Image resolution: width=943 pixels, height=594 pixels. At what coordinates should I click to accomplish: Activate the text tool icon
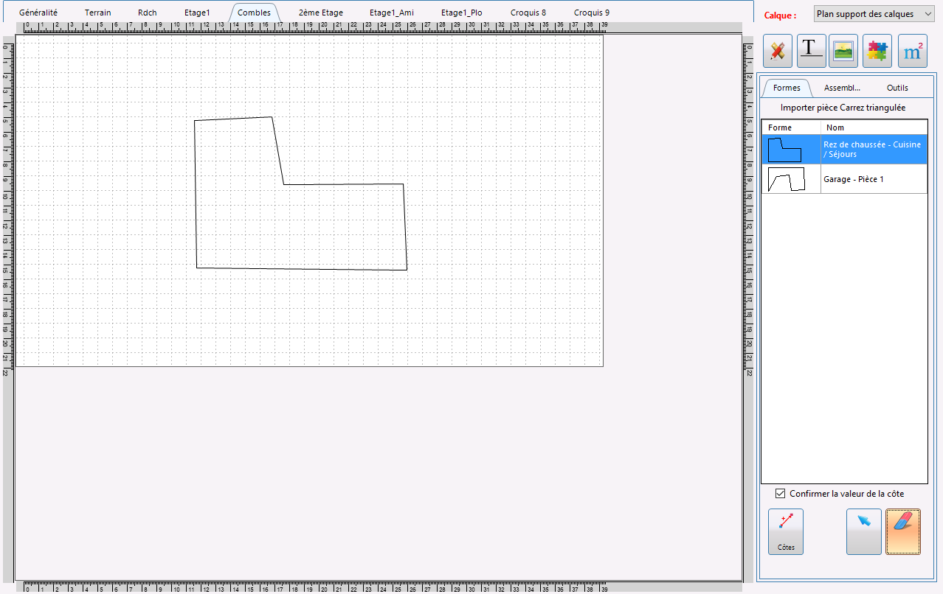(x=811, y=51)
